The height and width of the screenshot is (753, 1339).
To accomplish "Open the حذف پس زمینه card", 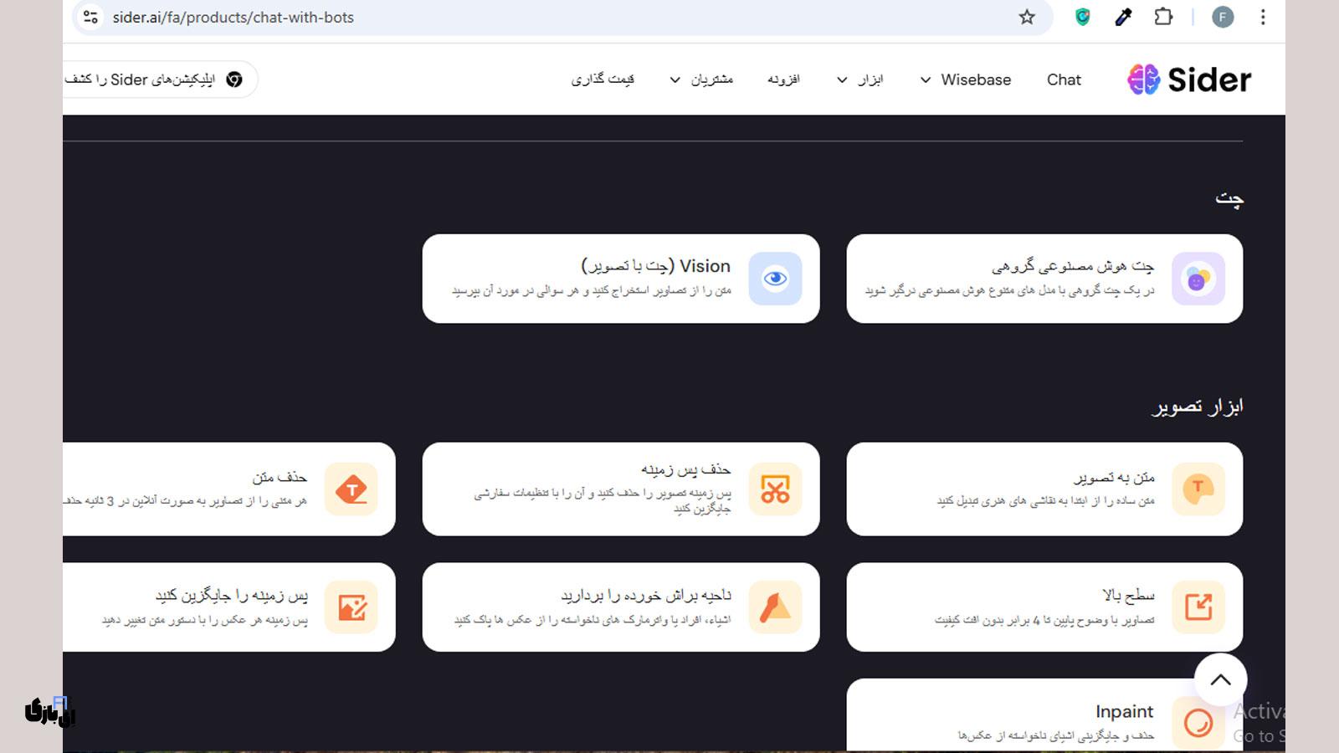I will click(621, 489).
